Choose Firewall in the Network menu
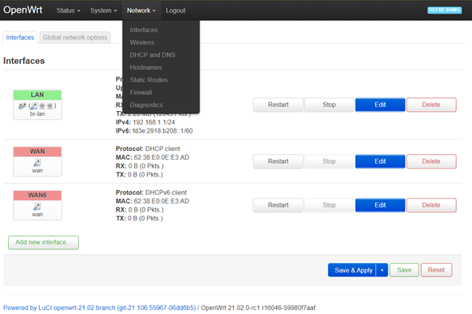Viewport: 472px width, 314px height. point(141,93)
